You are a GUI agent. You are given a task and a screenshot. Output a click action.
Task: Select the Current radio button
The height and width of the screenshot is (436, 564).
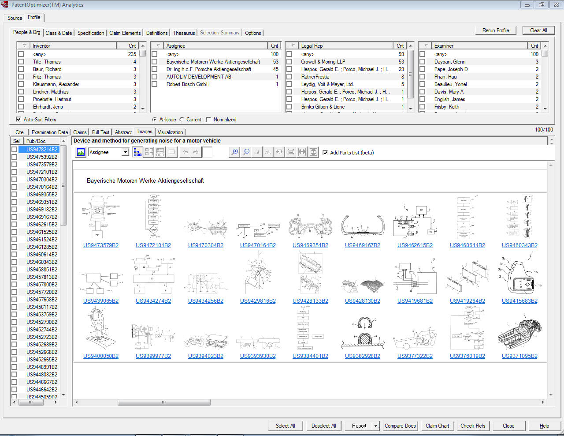(x=182, y=120)
